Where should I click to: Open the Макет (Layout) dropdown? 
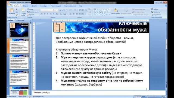pyautogui.click(x=31, y=9)
